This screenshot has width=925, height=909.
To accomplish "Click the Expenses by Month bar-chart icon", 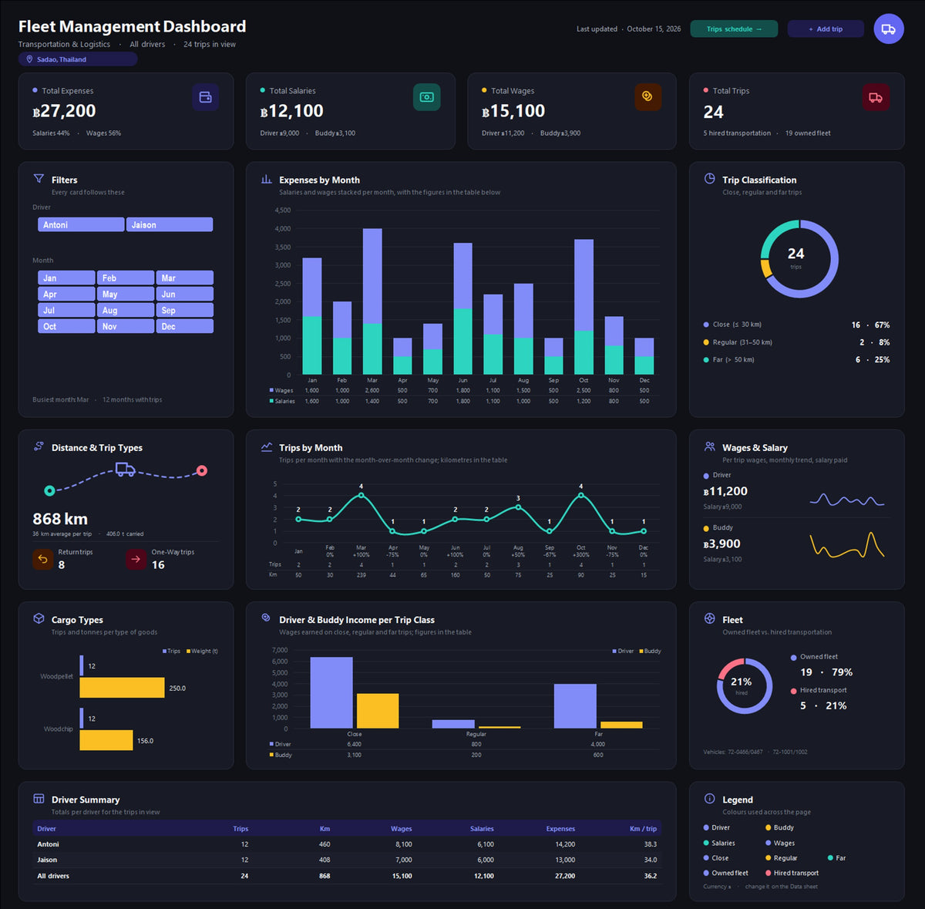I will [x=266, y=179].
